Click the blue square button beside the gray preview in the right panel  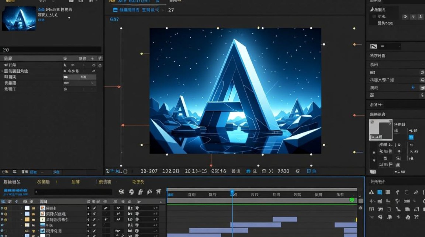[x=411, y=137]
